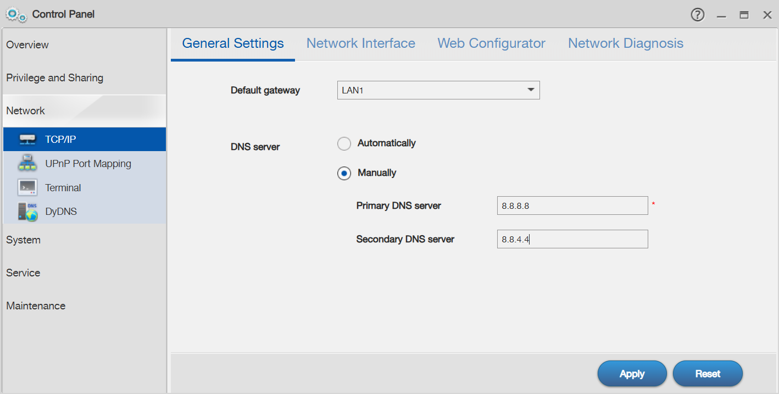Expand the Service section
The height and width of the screenshot is (394, 779).
point(85,273)
